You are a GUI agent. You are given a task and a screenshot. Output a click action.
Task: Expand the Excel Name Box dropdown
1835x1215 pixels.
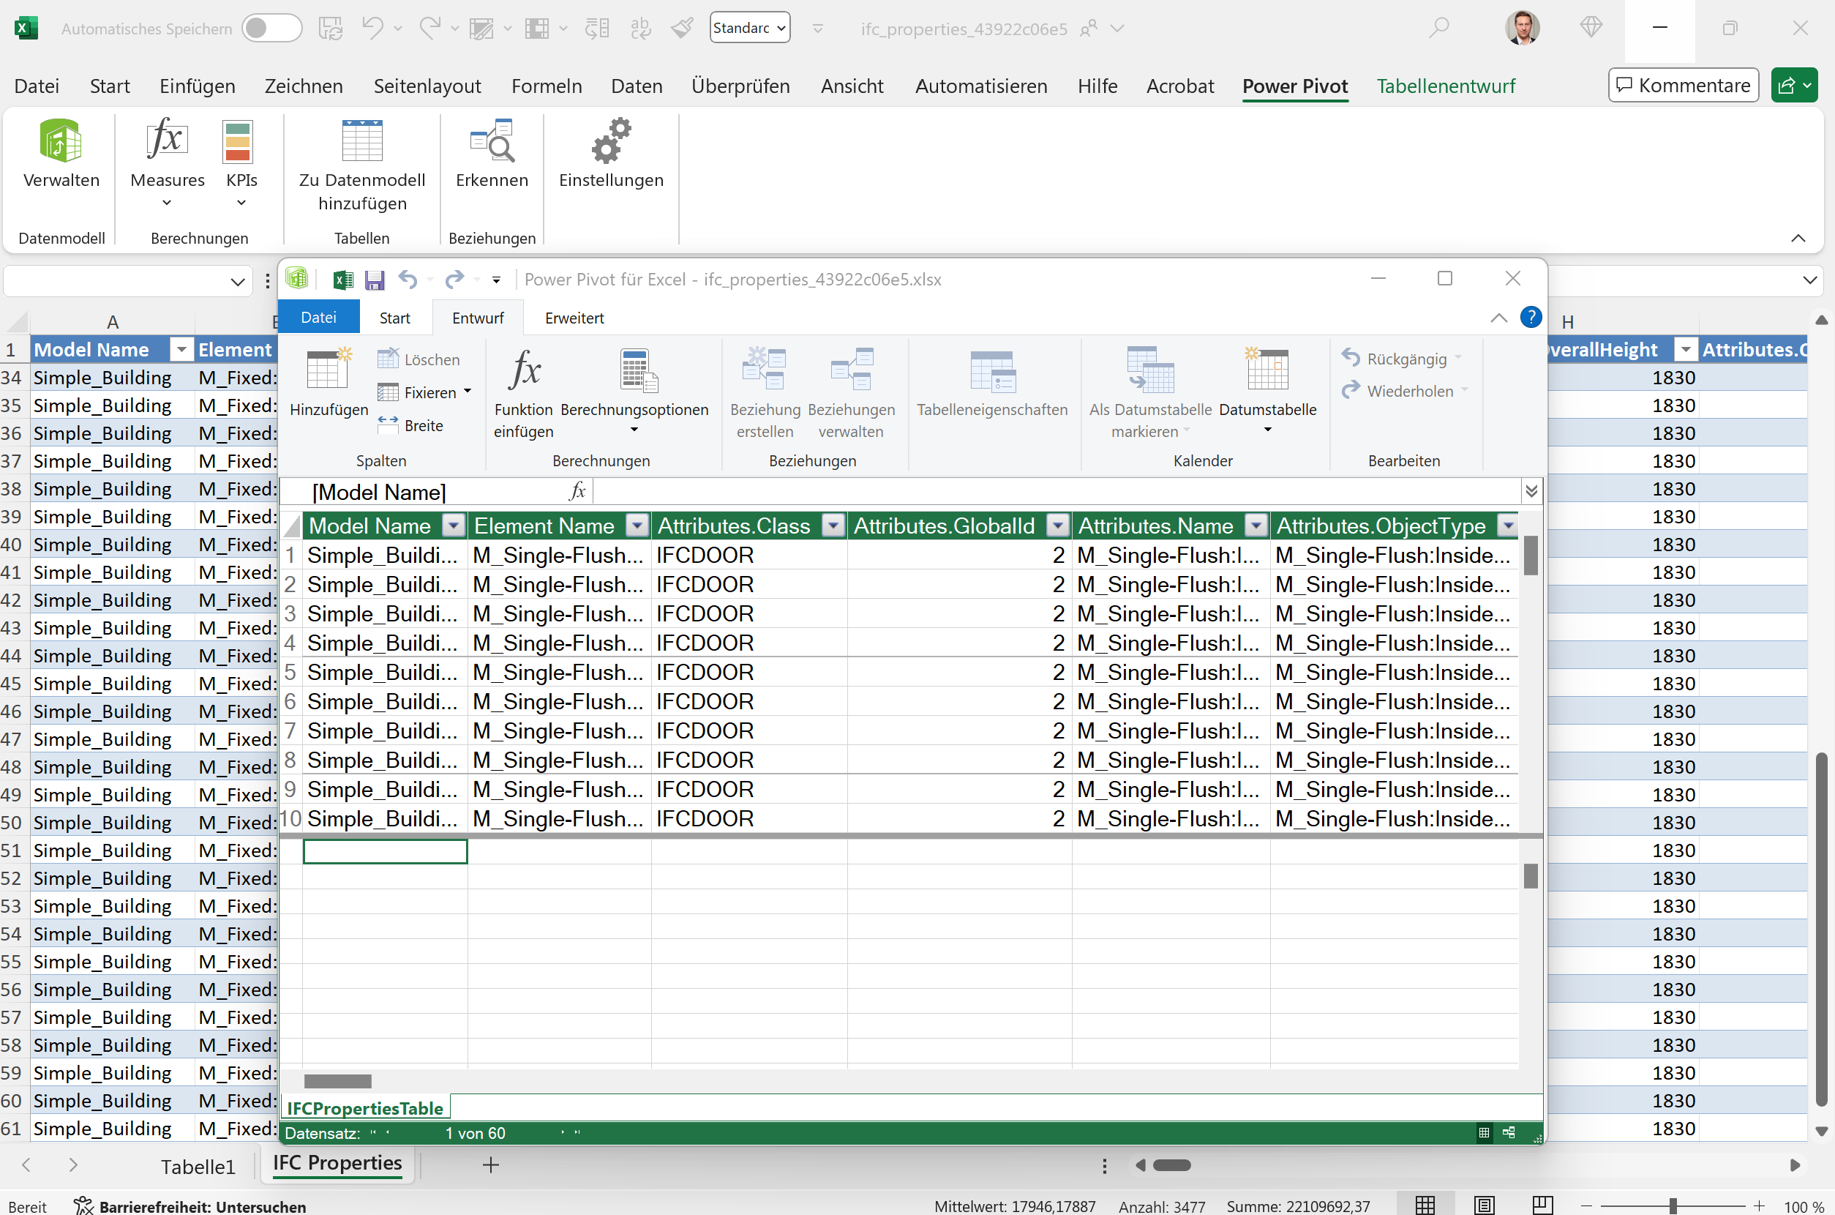(x=238, y=282)
